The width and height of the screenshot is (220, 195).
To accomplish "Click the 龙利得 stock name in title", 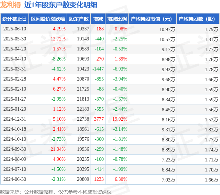I will tap(10, 5).
